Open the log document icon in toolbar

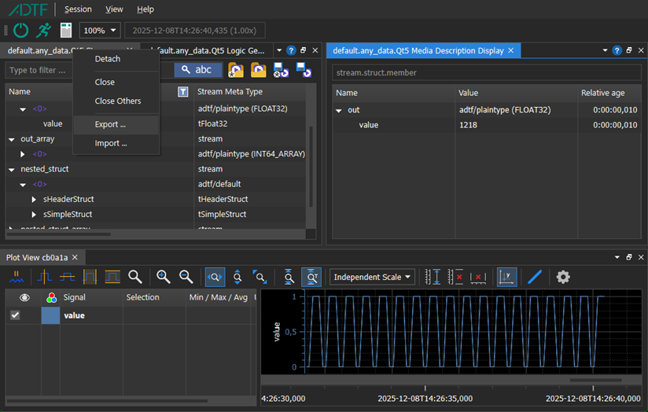[x=66, y=30]
